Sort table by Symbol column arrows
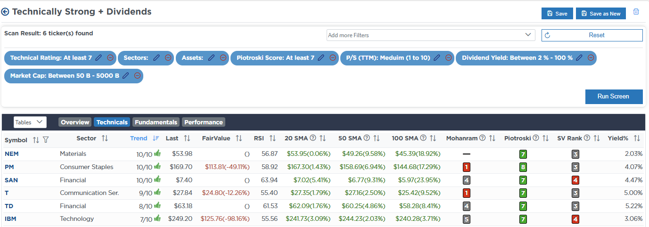The width and height of the screenshot is (649, 227). tap(36, 140)
